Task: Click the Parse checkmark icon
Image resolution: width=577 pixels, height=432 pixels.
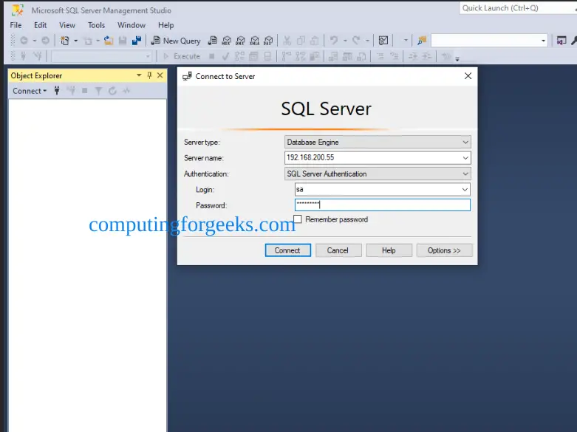Action: pyautogui.click(x=225, y=56)
